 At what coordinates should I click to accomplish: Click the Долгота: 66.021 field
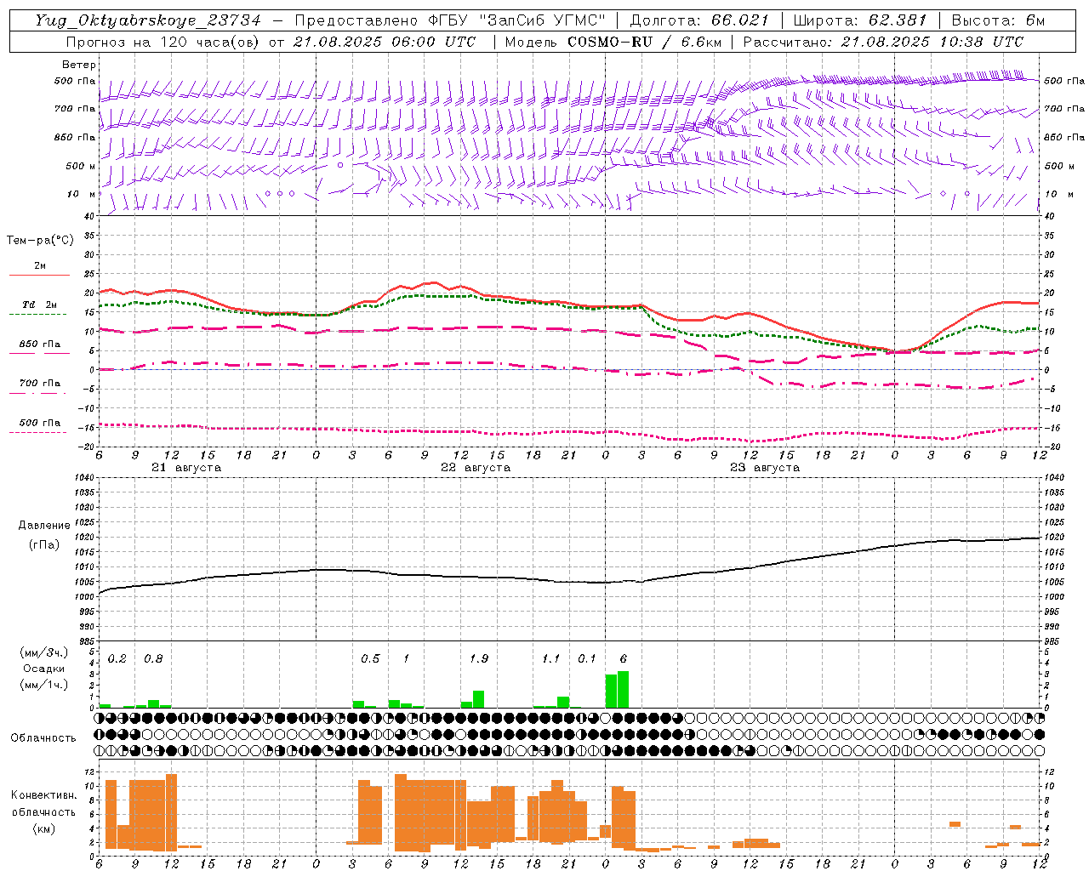[699, 20]
